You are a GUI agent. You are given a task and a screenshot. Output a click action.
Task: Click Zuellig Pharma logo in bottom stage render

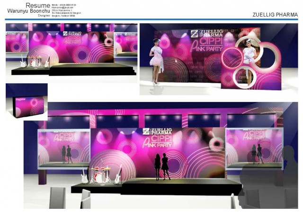pos(157,131)
